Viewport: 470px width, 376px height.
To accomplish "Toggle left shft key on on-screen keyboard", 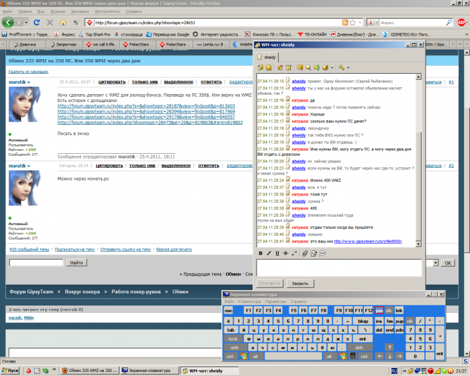I will click(x=235, y=348).
